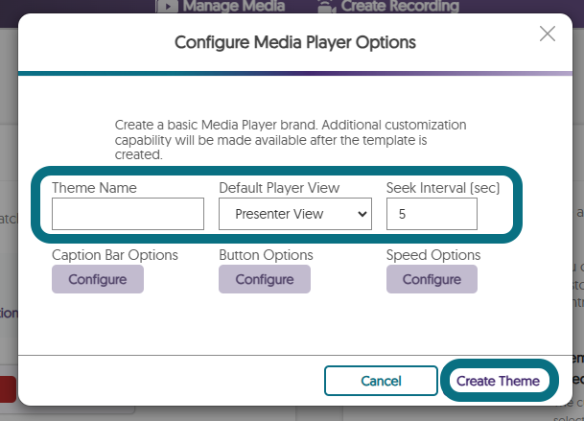Click the 'Default Player View' label
The width and height of the screenshot is (584, 421).
[279, 188]
